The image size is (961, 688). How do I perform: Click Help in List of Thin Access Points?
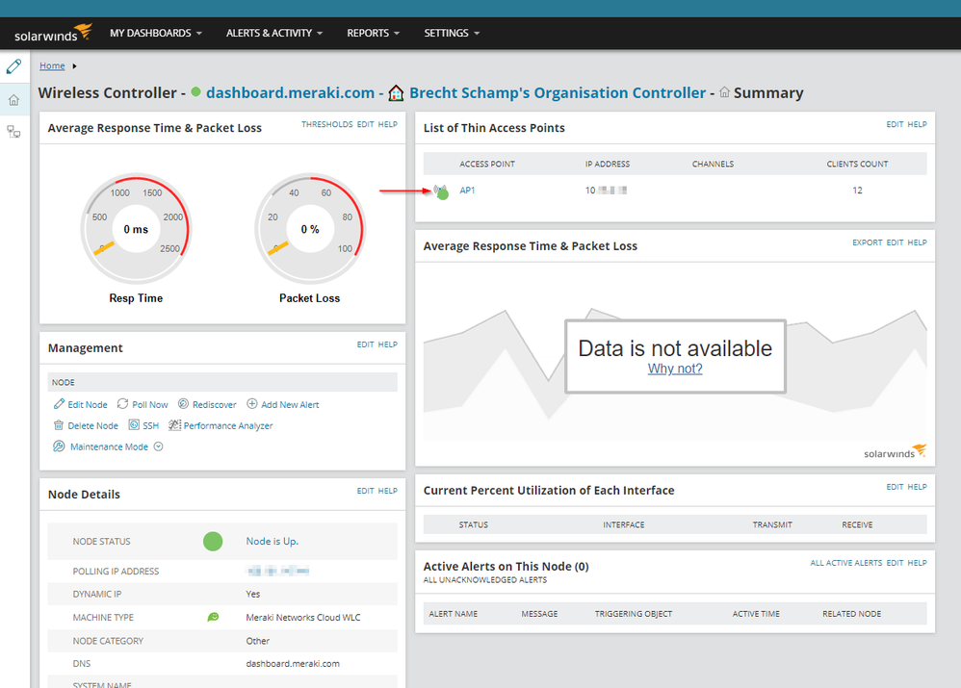[x=917, y=124]
